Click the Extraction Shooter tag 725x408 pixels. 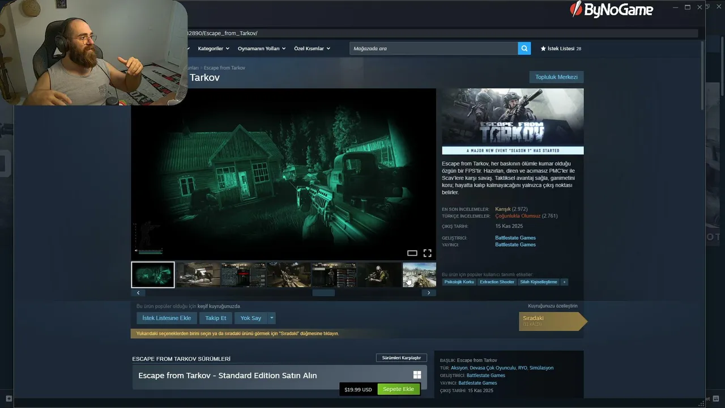497,282
